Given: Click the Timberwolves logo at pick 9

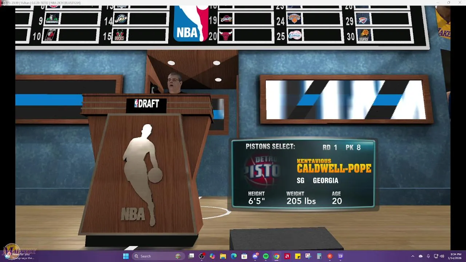Looking at the screenshot, I should pyautogui.click(x=52, y=20).
